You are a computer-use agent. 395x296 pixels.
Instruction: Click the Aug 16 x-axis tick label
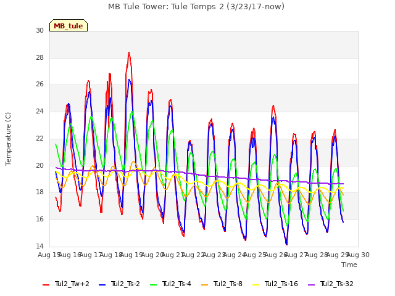[x=70, y=255]
